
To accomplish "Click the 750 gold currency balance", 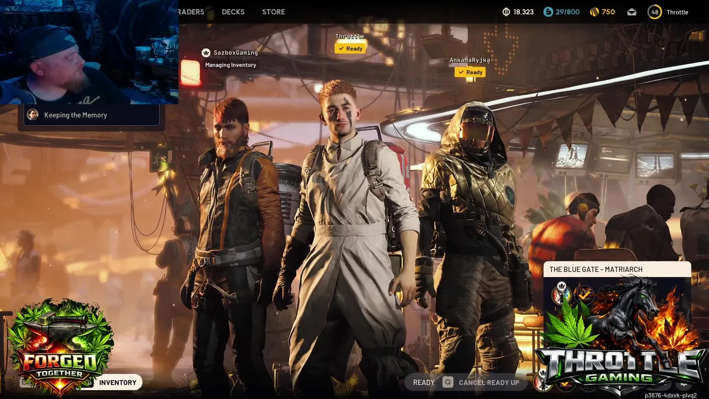I will (x=608, y=12).
